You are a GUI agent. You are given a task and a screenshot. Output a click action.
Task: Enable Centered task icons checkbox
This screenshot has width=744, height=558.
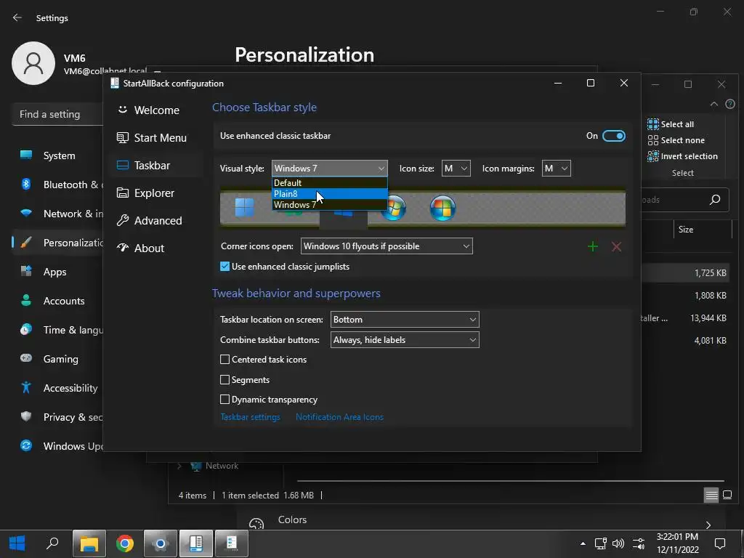point(225,360)
